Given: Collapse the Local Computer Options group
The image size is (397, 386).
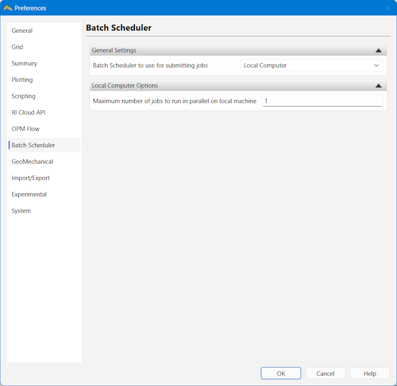Looking at the screenshot, I should (x=378, y=86).
